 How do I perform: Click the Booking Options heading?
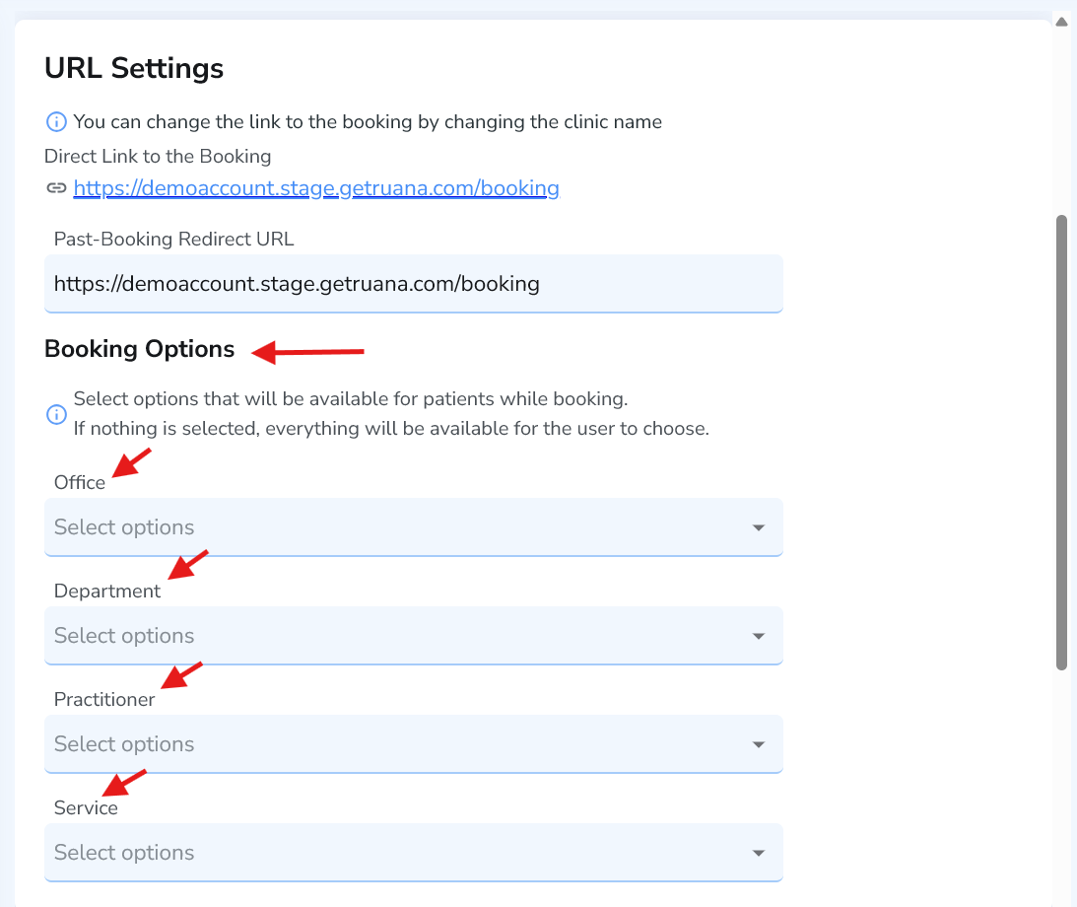click(138, 349)
